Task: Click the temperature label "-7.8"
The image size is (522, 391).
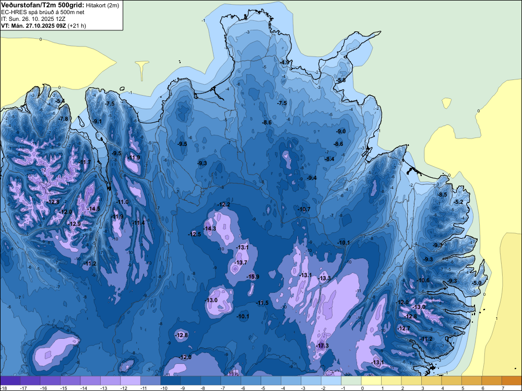Action: click(x=63, y=119)
